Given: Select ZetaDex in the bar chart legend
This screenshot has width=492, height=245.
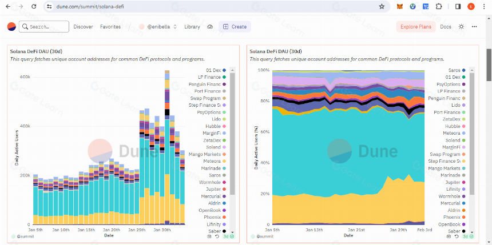Looking at the screenshot, I should (215, 140).
